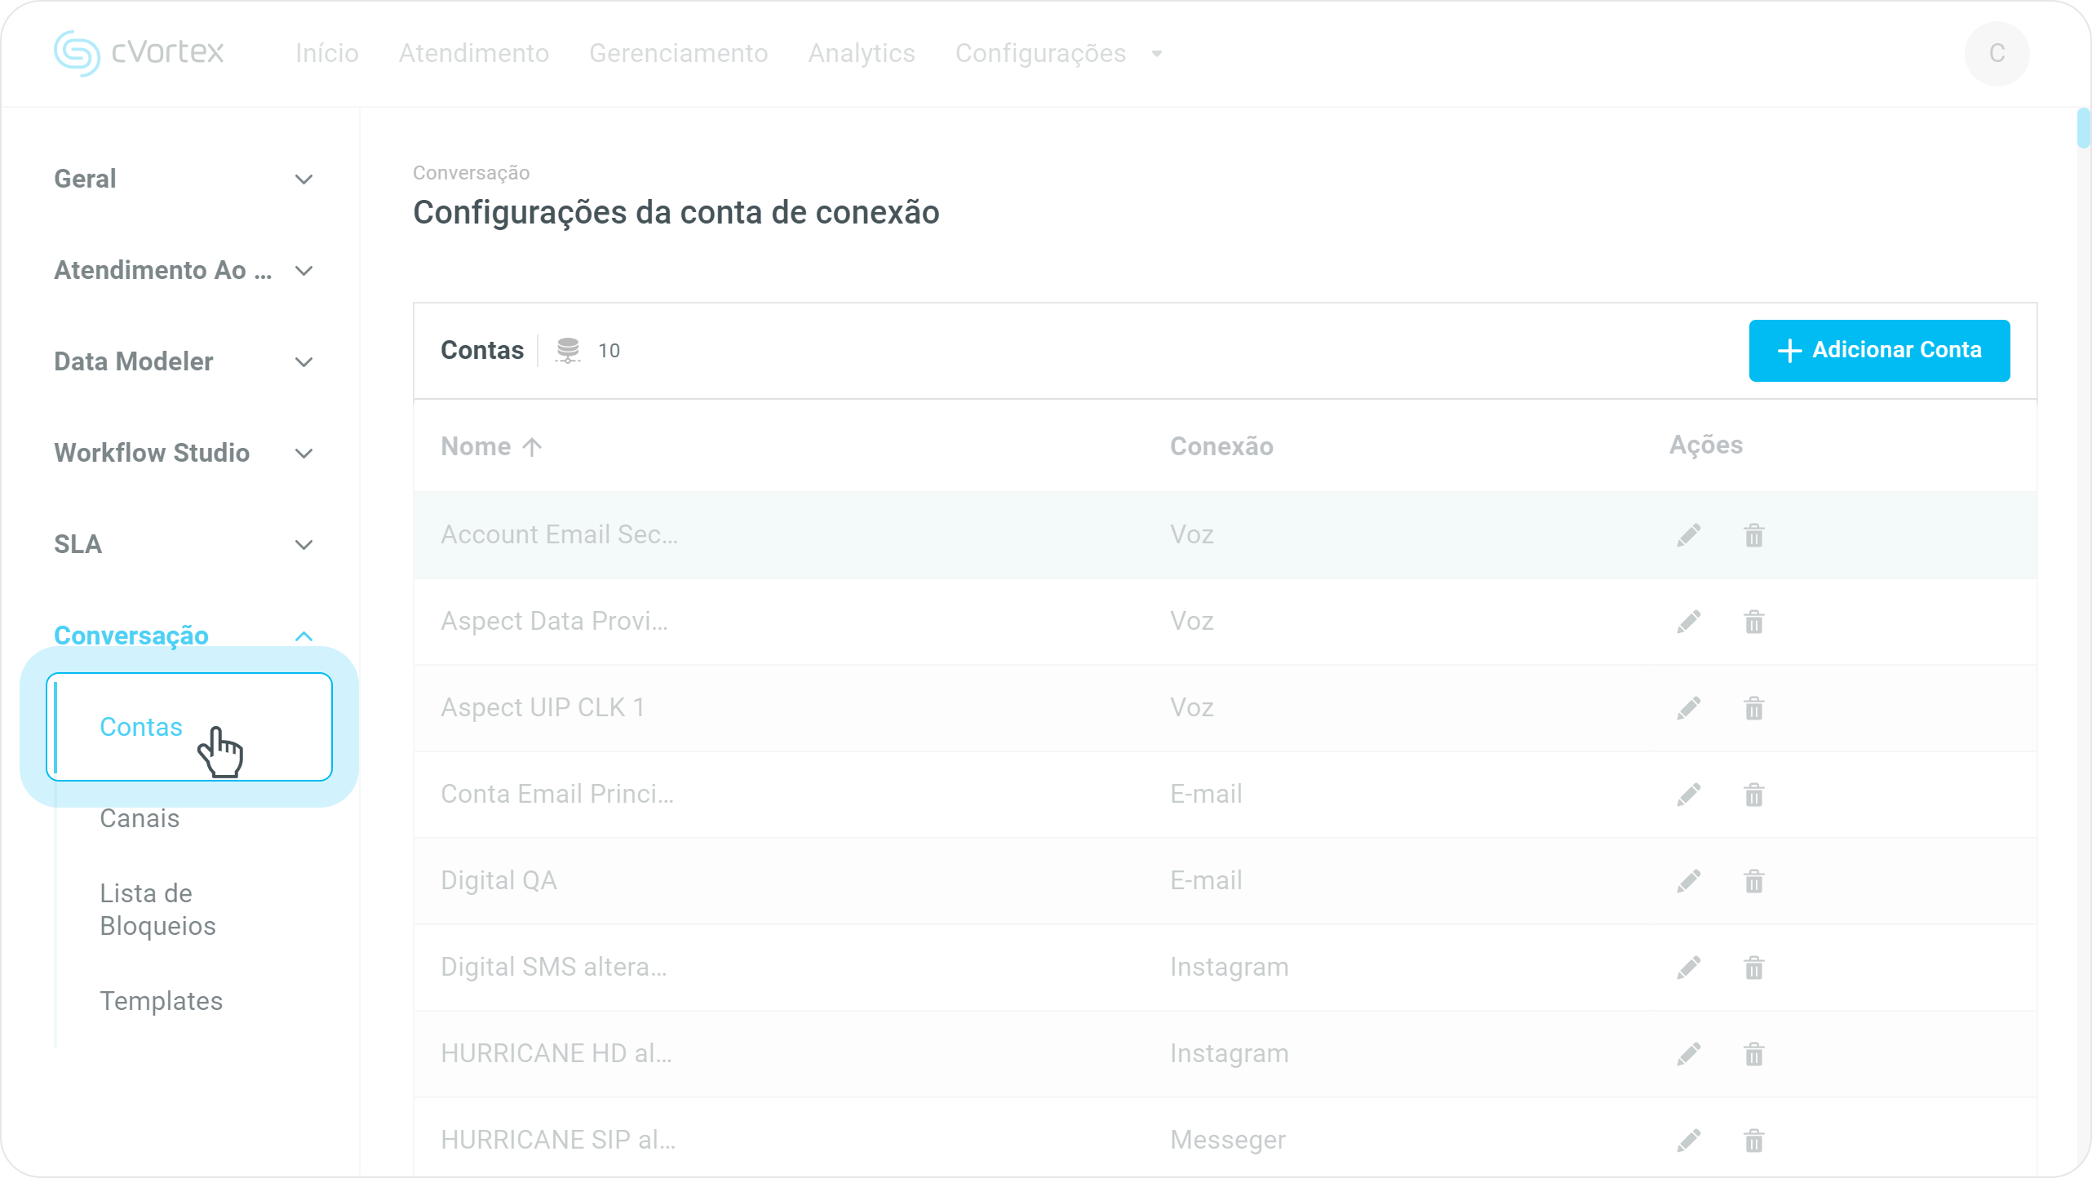Screen dimensions: 2092x1178
Task: Go to the Analytics menu
Action: tap(861, 54)
